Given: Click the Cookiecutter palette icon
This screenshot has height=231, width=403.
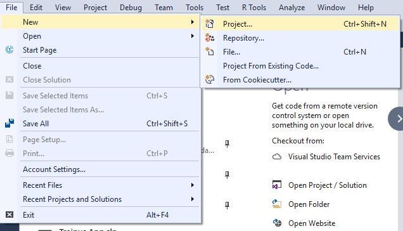Looking at the screenshot, I should click(x=210, y=79).
